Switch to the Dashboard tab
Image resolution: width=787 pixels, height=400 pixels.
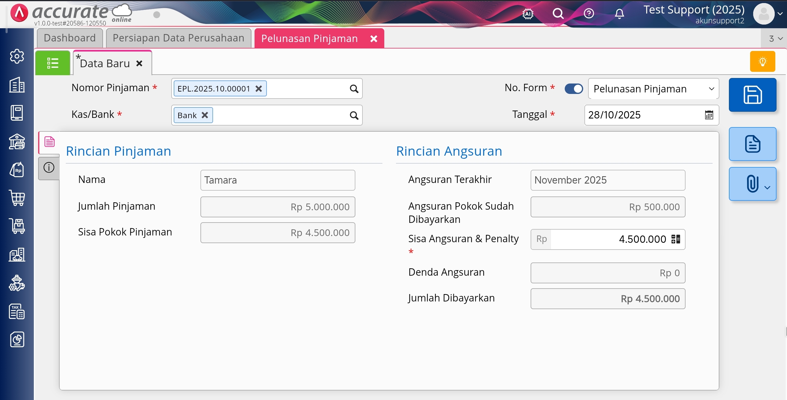pyautogui.click(x=70, y=38)
